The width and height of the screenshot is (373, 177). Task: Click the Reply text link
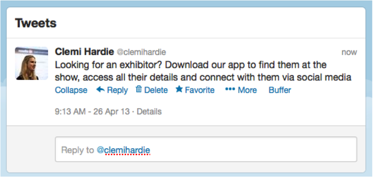117,90
